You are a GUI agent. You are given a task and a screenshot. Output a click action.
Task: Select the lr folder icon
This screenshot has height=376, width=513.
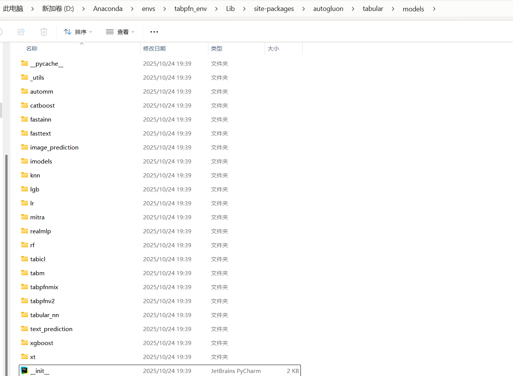click(25, 203)
